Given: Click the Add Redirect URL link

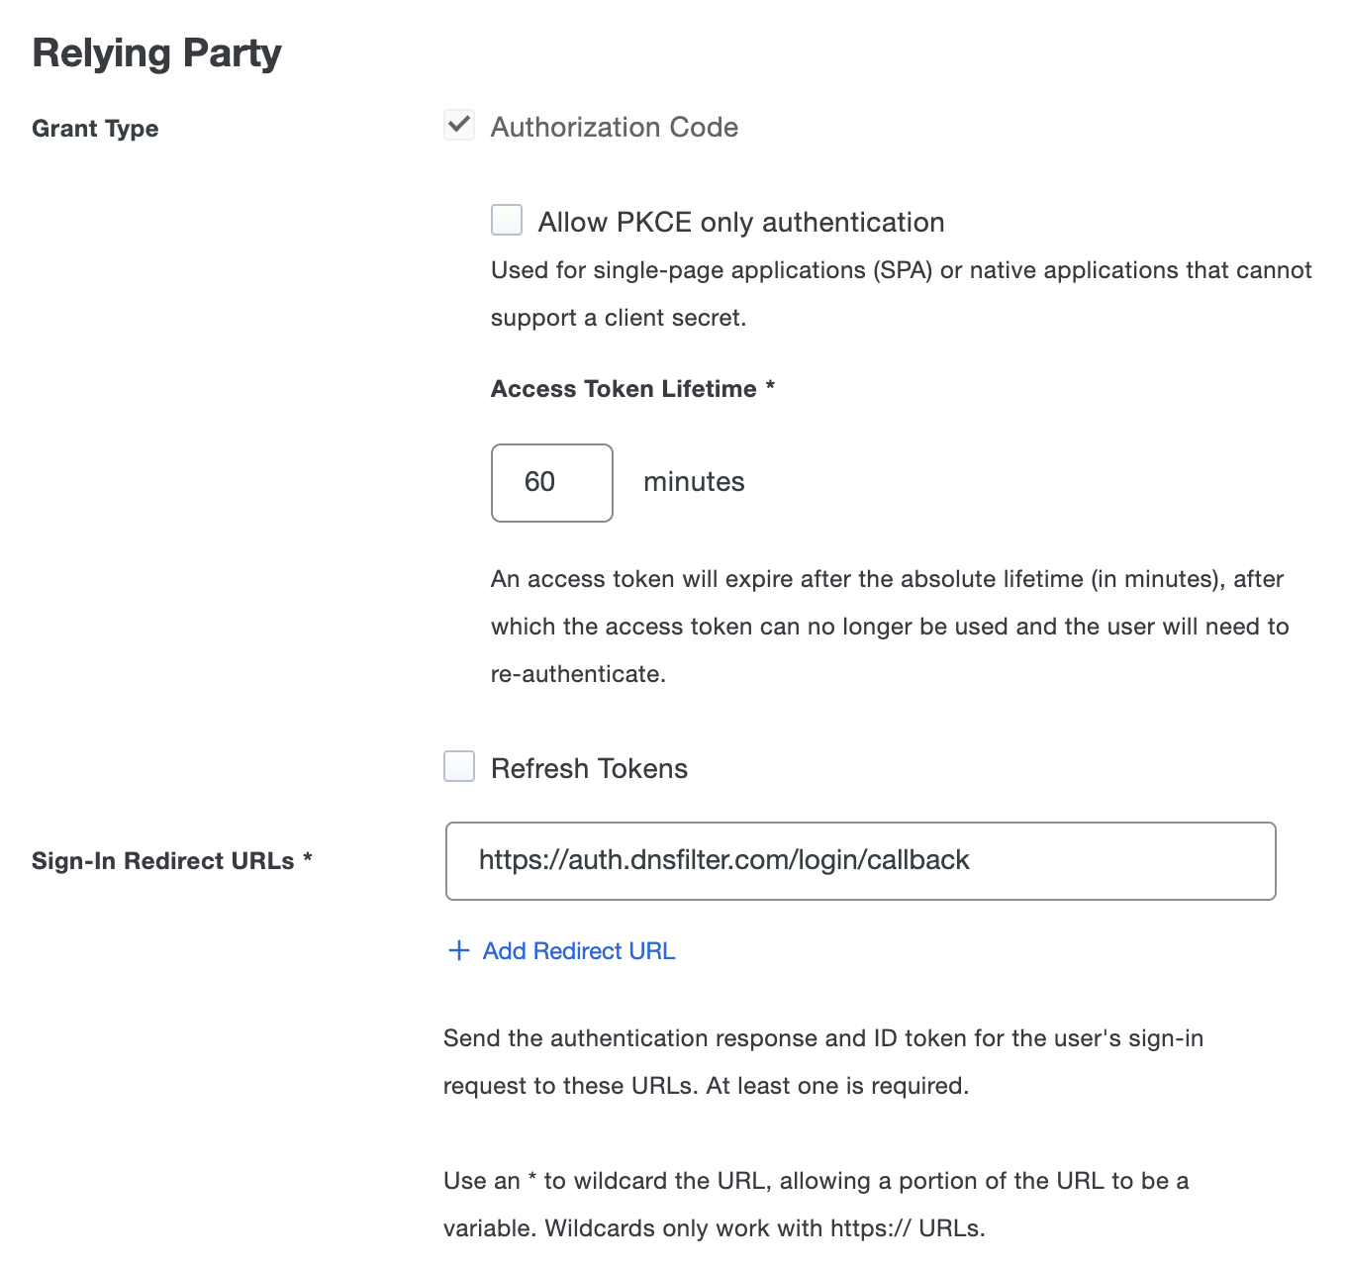Looking at the screenshot, I should point(578,950).
